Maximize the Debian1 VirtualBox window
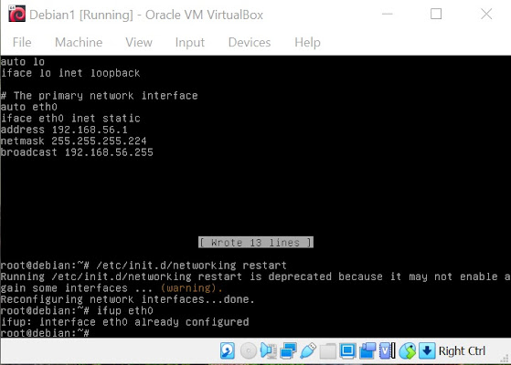This screenshot has width=511, height=365. click(436, 14)
